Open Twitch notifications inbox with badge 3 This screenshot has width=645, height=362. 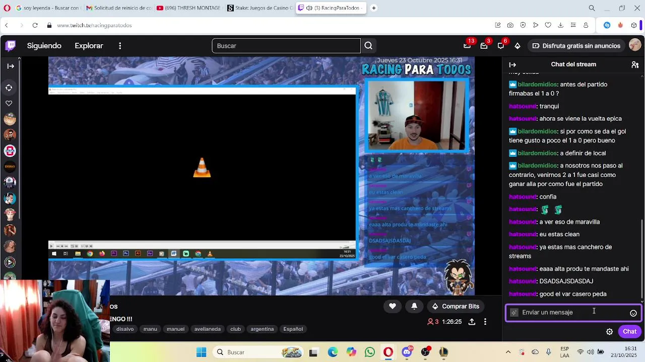click(484, 46)
